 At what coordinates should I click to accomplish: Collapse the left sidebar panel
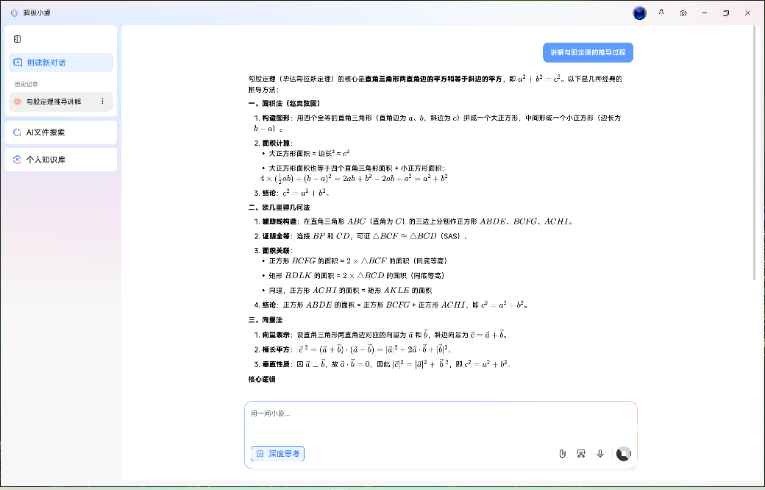click(x=17, y=39)
